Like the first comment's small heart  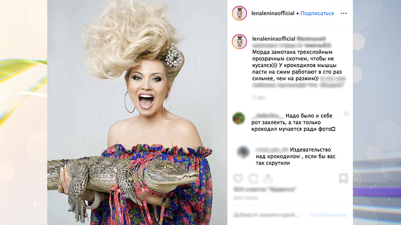(x=346, y=114)
